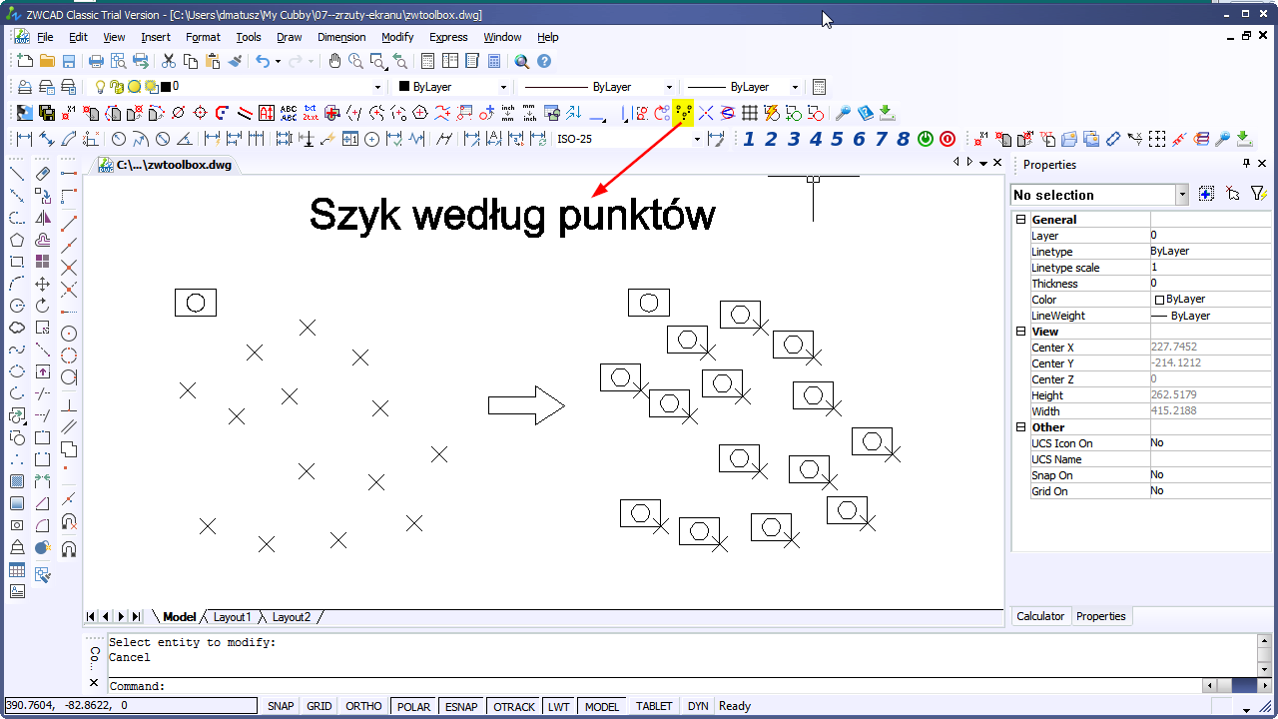Toggle ORTHO mode in status bar

tap(363, 706)
